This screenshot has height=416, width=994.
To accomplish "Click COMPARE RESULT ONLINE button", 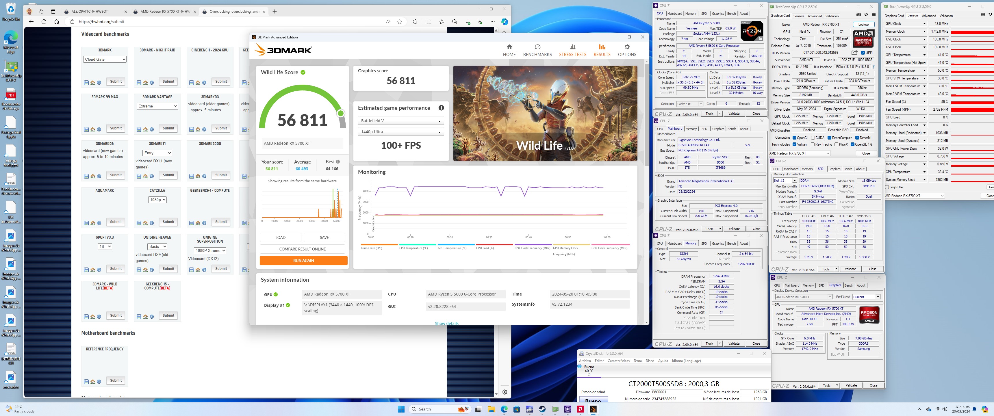I will (x=302, y=249).
